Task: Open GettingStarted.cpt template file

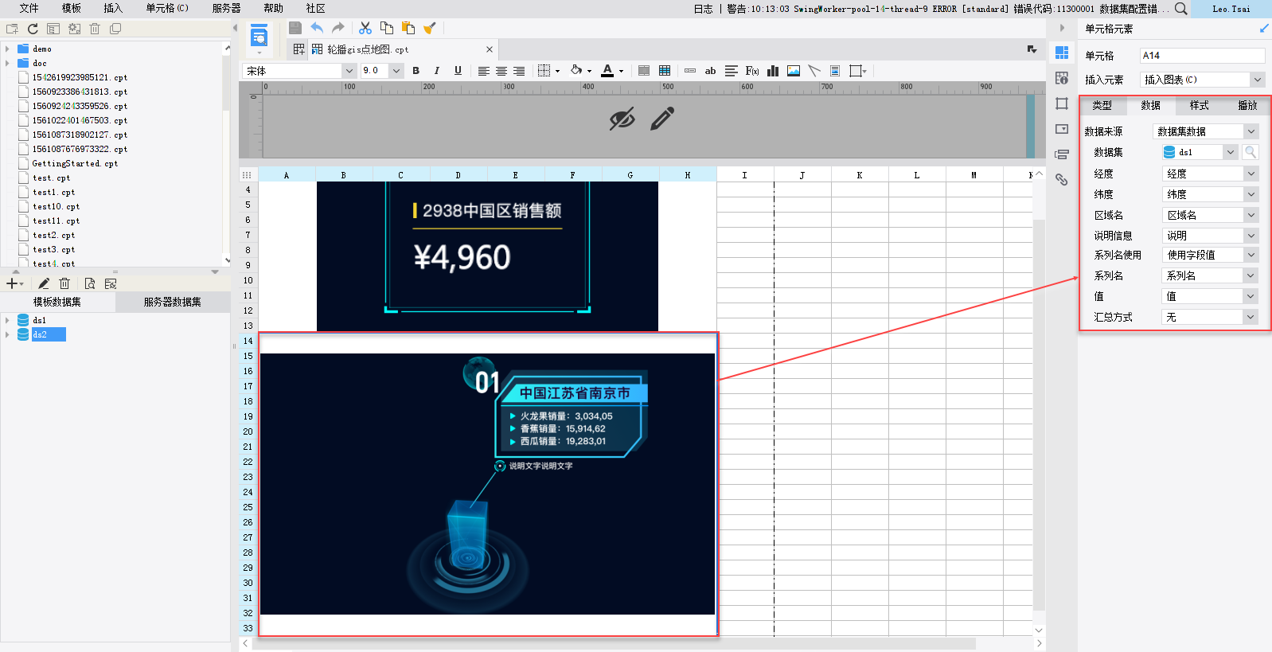Action: click(x=74, y=163)
